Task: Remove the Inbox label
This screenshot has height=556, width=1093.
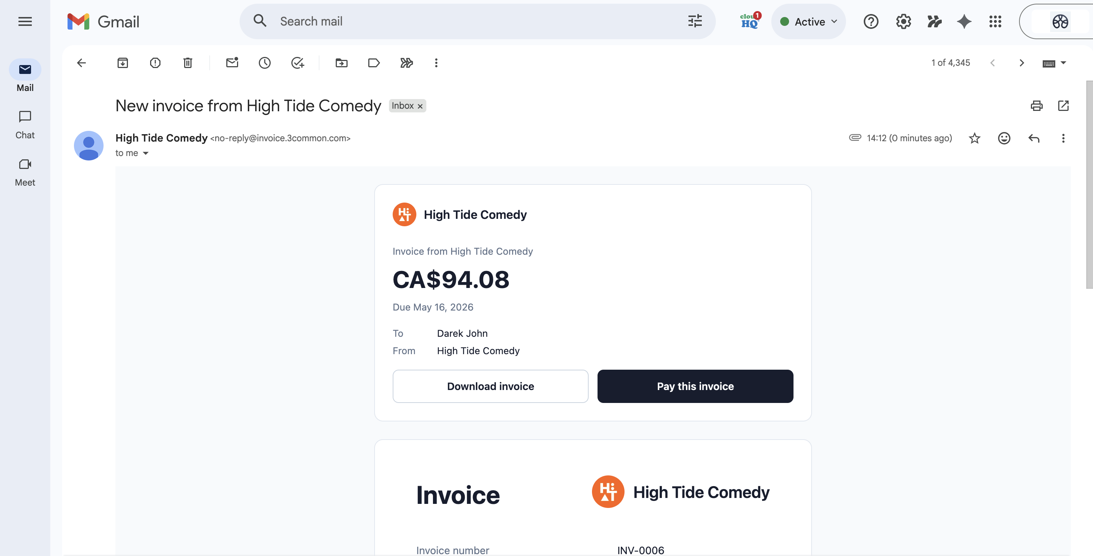Action: coord(420,106)
